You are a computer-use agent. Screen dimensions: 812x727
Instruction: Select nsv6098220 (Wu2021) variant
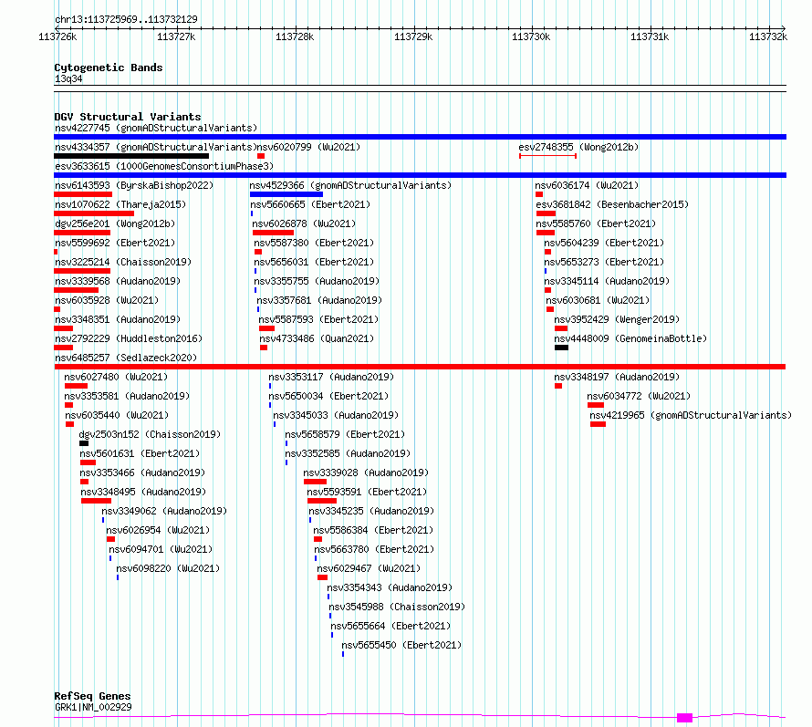pyautogui.click(x=168, y=568)
